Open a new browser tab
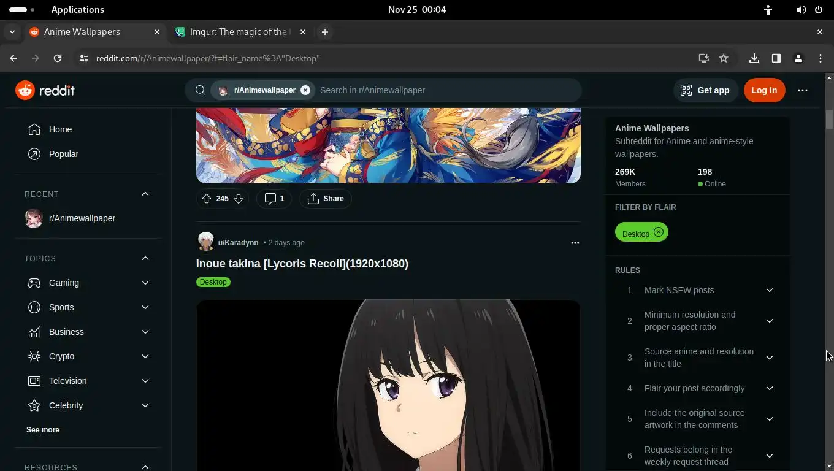The width and height of the screenshot is (834, 471). click(x=325, y=32)
